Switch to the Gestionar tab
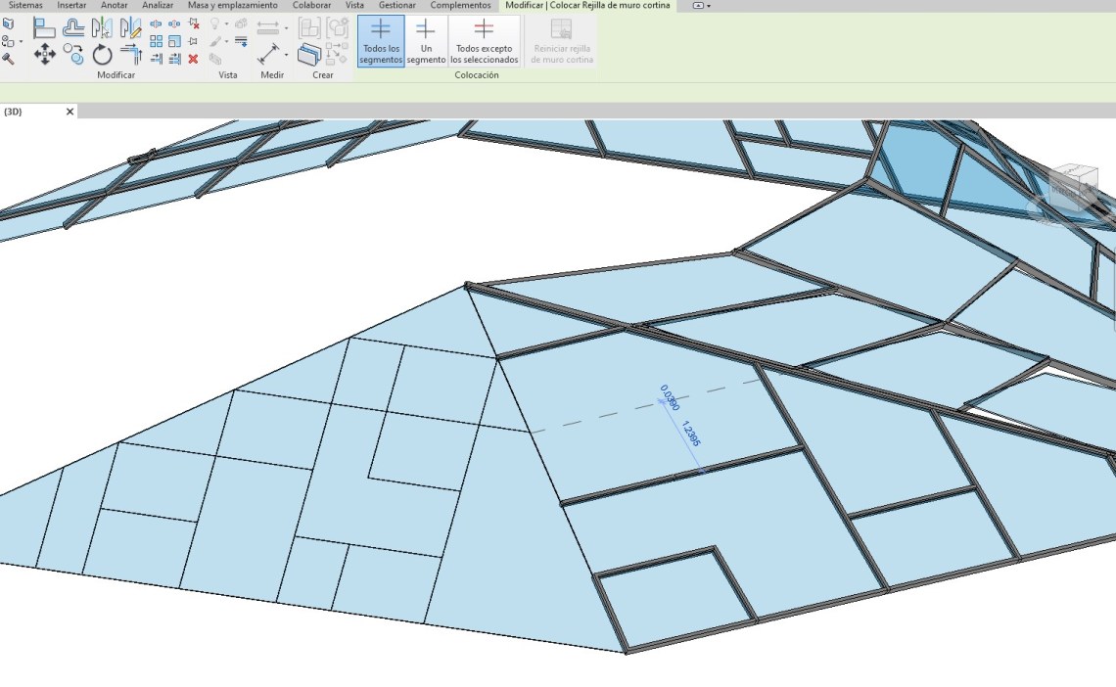Image resolution: width=1116 pixels, height=687 pixels. tap(396, 6)
